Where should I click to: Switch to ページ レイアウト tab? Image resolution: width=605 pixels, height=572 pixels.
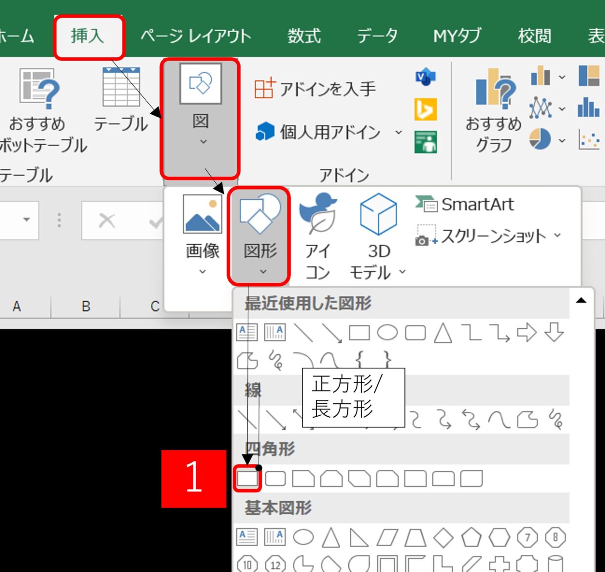point(196,36)
